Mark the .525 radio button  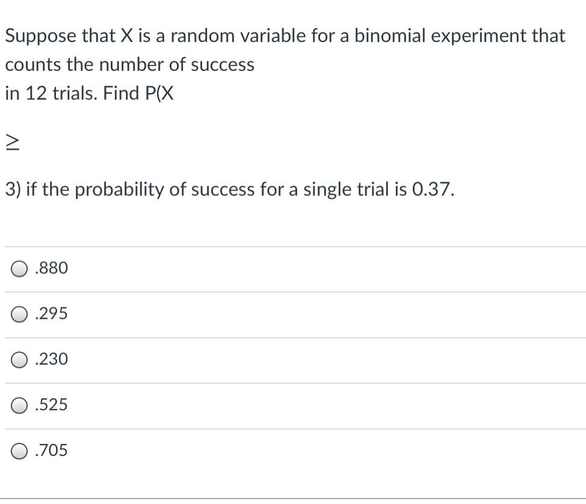pyautogui.click(x=20, y=405)
